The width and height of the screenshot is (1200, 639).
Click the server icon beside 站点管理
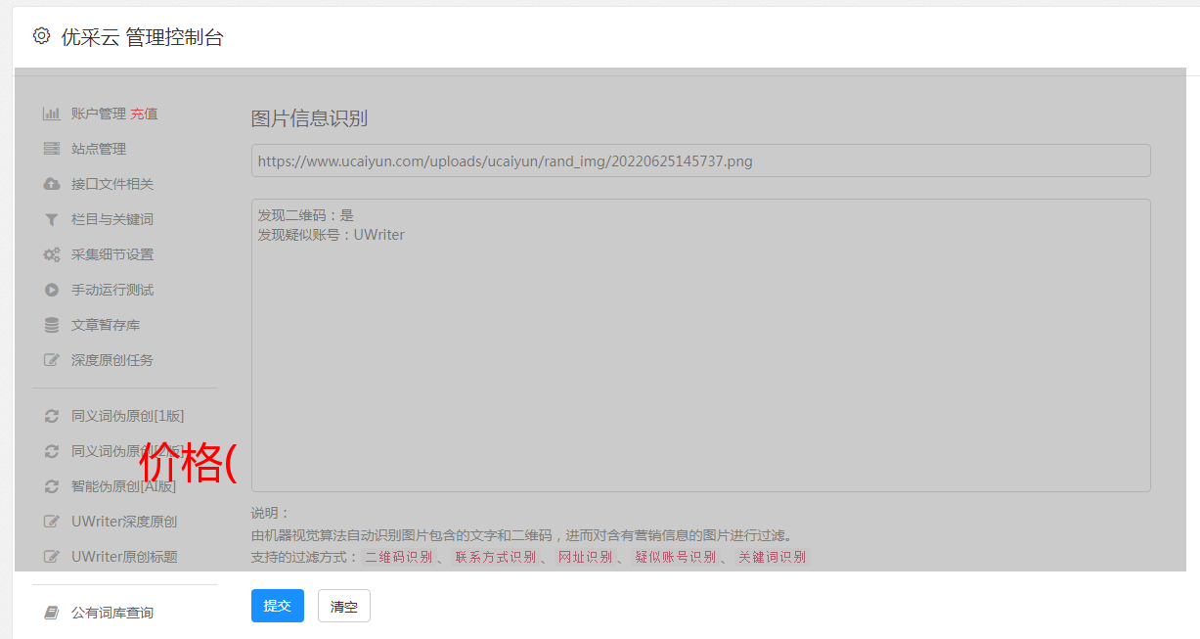(x=51, y=149)
